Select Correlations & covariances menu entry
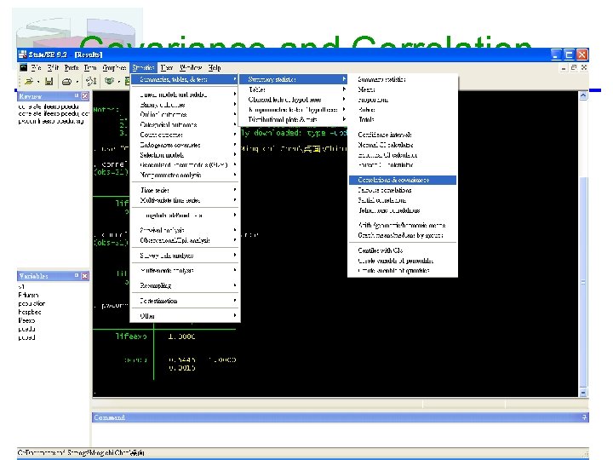This screenshot has width=613, height=460. (x=402, y=180)
